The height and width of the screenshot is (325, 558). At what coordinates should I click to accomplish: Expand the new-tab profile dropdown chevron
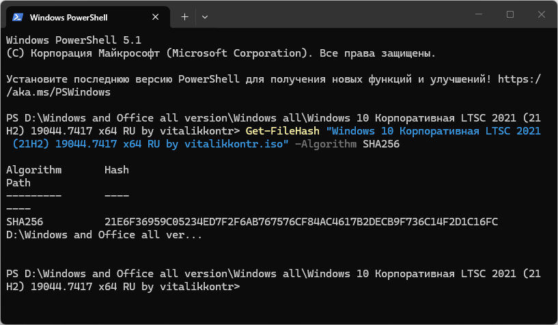(205, 16)
